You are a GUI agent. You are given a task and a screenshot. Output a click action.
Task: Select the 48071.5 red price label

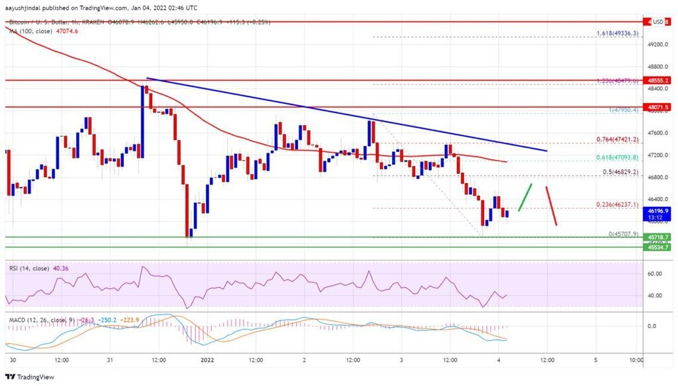(x=657, y=107)
